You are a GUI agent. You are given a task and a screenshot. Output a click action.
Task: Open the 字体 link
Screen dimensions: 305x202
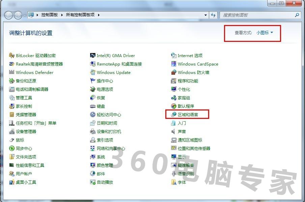click(182, 182)
